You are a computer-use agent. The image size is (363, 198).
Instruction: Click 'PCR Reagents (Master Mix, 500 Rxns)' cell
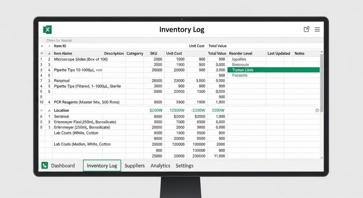86,102
